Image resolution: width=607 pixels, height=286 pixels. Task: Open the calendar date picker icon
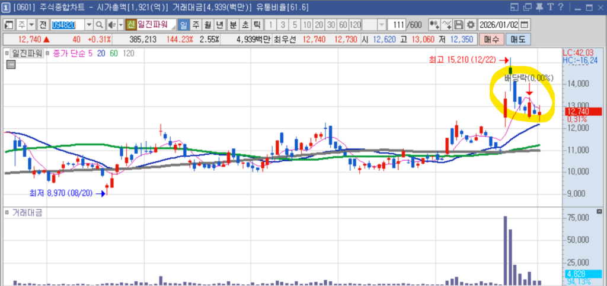pos(524,25)
